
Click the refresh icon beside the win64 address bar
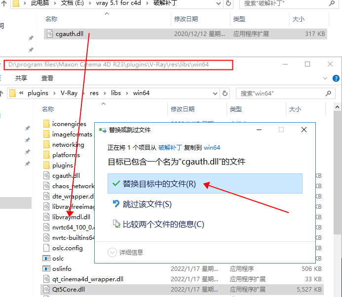(226, 93)
